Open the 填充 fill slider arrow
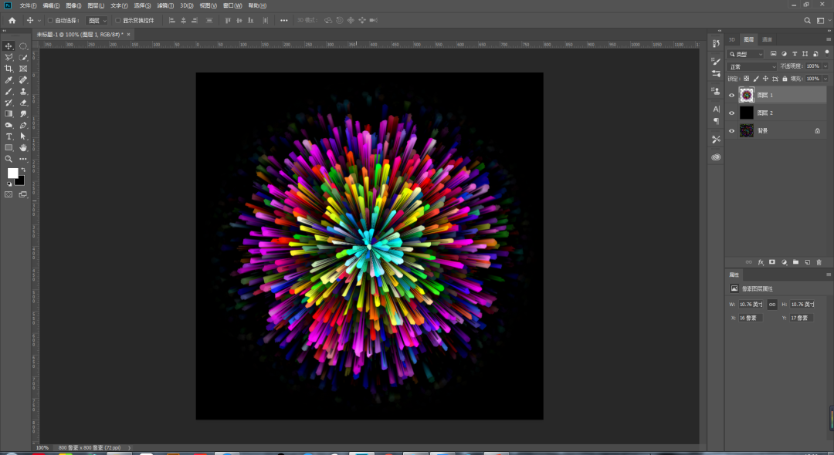The height and width of the screenshot is (455, 834). 826,79
